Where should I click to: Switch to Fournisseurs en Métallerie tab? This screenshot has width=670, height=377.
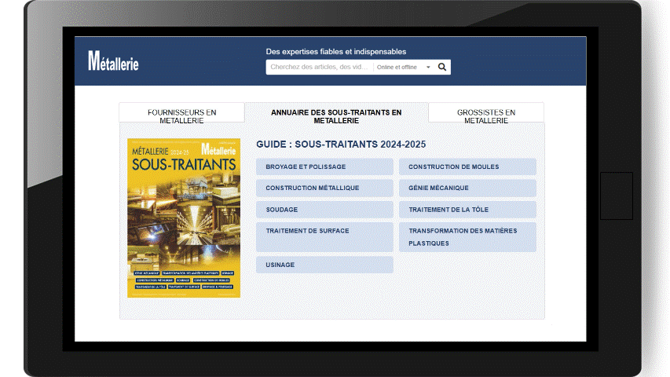[x=182, y=112]
